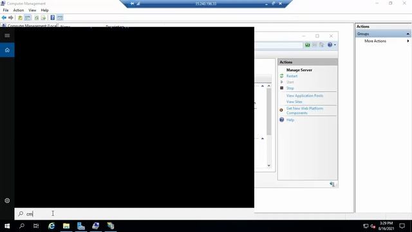Select Computer Management (Local) tree node
The image size is (412, 232).
pyautogui.click(x=29, y=26)
